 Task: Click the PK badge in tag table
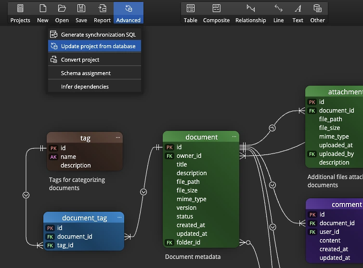53,148
